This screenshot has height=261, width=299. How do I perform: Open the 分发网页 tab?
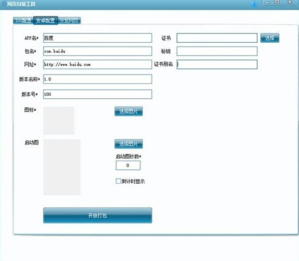(69, 20)
